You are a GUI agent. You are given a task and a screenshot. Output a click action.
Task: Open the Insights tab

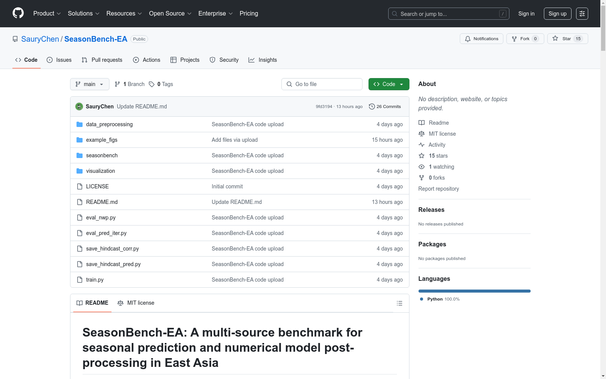click(263, 60)
